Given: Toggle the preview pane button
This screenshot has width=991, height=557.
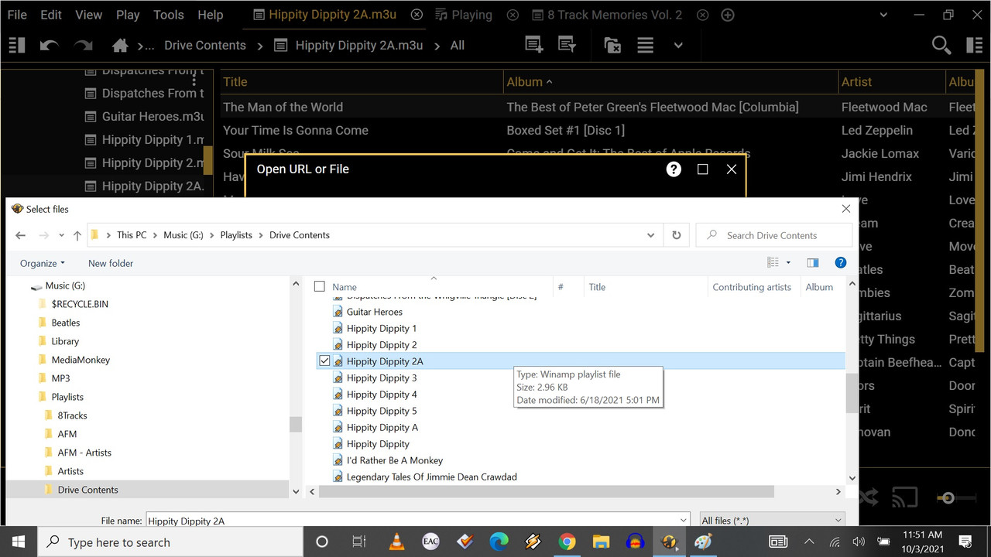Looking at the screenshot, I should 812,263.
